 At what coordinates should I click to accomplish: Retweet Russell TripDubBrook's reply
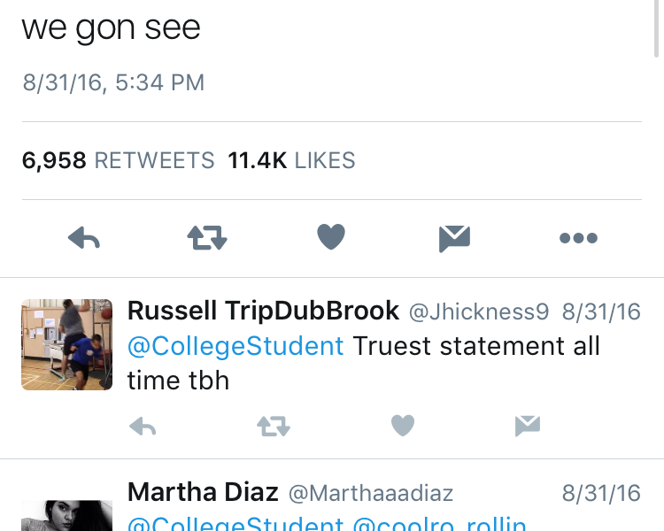click(x=273, y=427)
